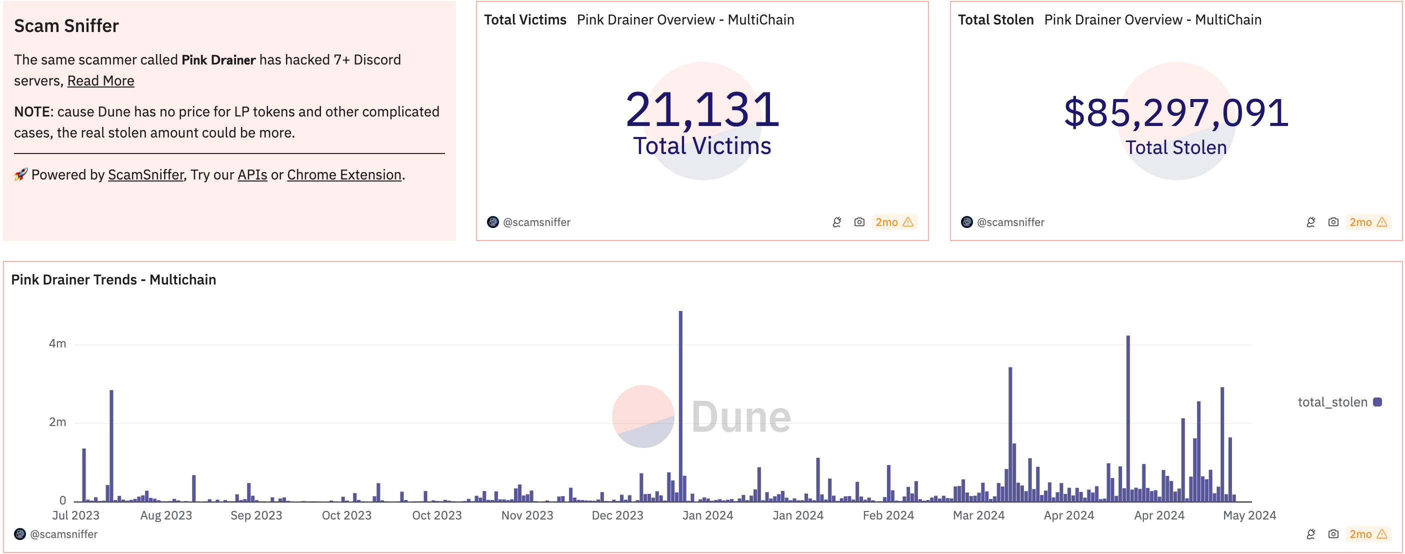Click plug icon in Total Victims panel
1405x554 pixels.
836,222
